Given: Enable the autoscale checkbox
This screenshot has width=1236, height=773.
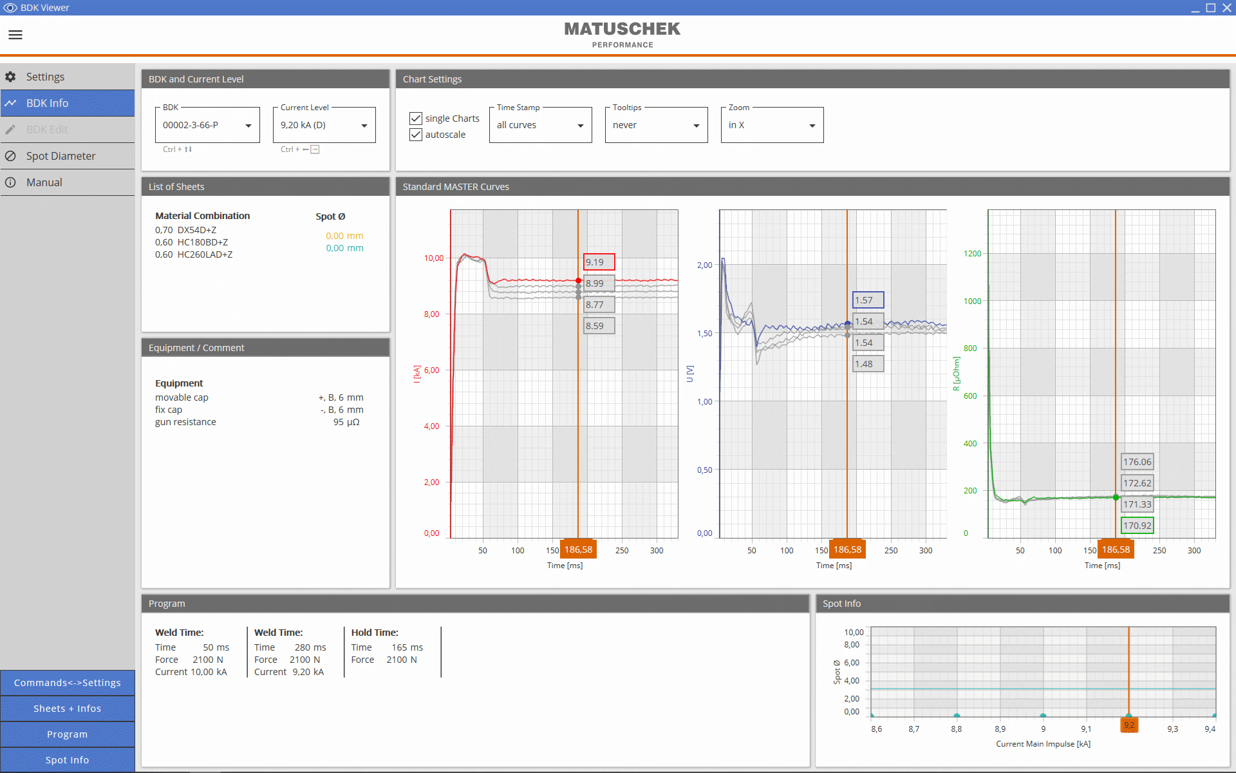Looking at the screenshot, I should tap(416, 133).
